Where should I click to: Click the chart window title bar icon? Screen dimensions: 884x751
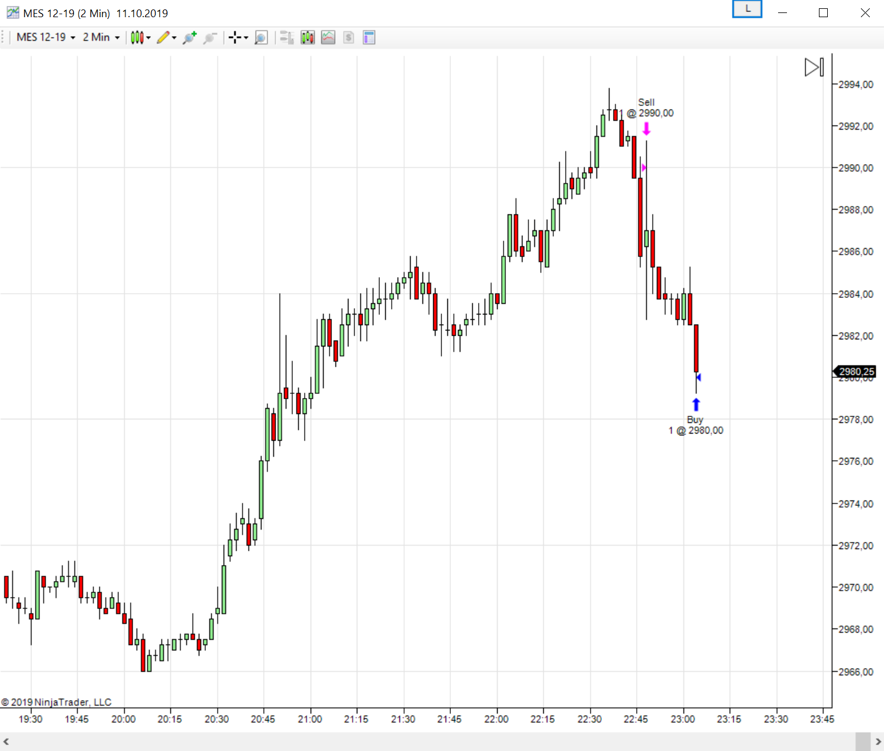tap(12, 12)
